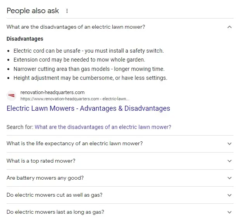Click question "Do electric mowers cut as well as gas?"
Viewport: 239px width, 218px height.
(54, 195)
